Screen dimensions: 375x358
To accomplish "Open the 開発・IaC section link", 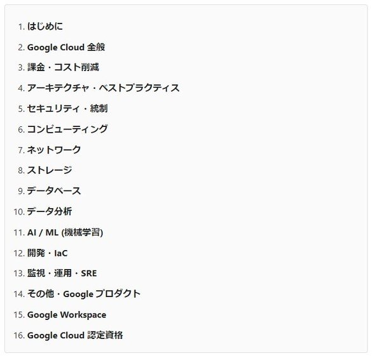I will point(48,253).
